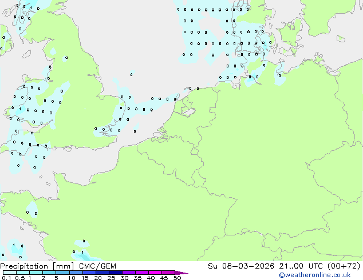
Task: Click the above-50 arrow tip of legend
Action: point(181,273)
